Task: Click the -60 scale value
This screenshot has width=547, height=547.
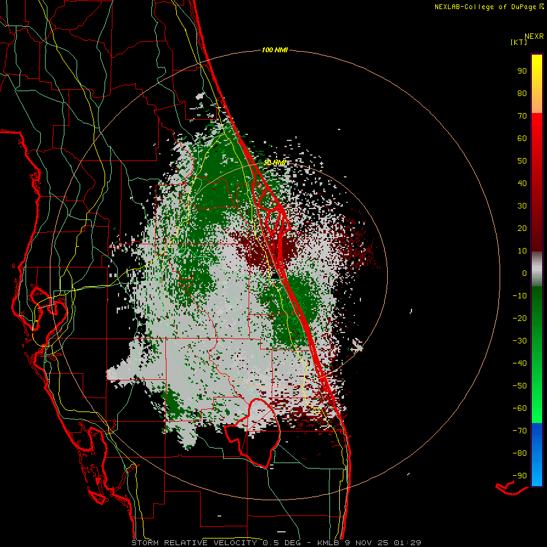Action: [520, 408]
